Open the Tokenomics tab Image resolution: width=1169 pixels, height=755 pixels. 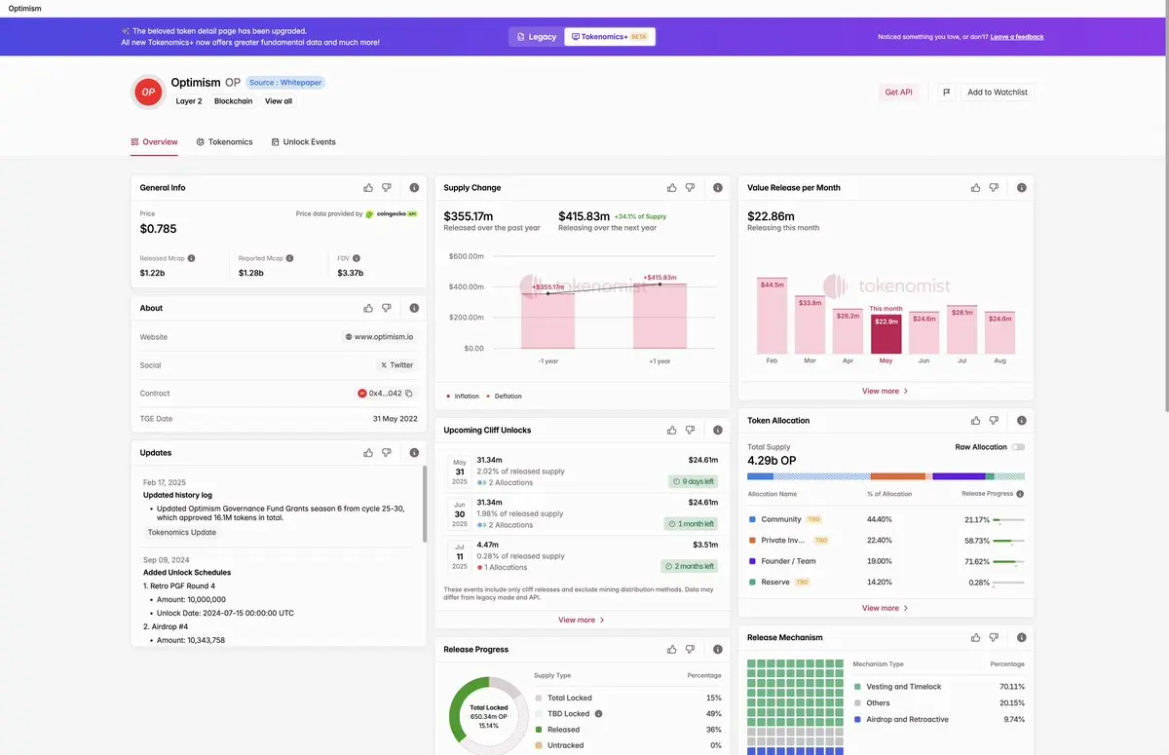(224, 142)
